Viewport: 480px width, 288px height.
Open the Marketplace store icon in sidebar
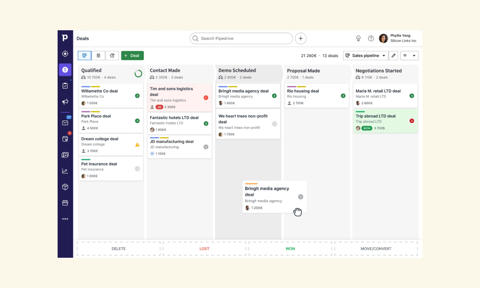[x=65, y=203]
